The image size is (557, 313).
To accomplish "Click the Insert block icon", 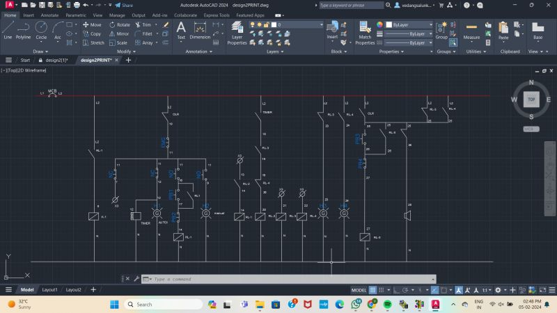I will tap(332, 30).
